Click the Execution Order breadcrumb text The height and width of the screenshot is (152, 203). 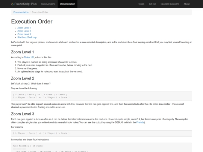click(40, 12)
